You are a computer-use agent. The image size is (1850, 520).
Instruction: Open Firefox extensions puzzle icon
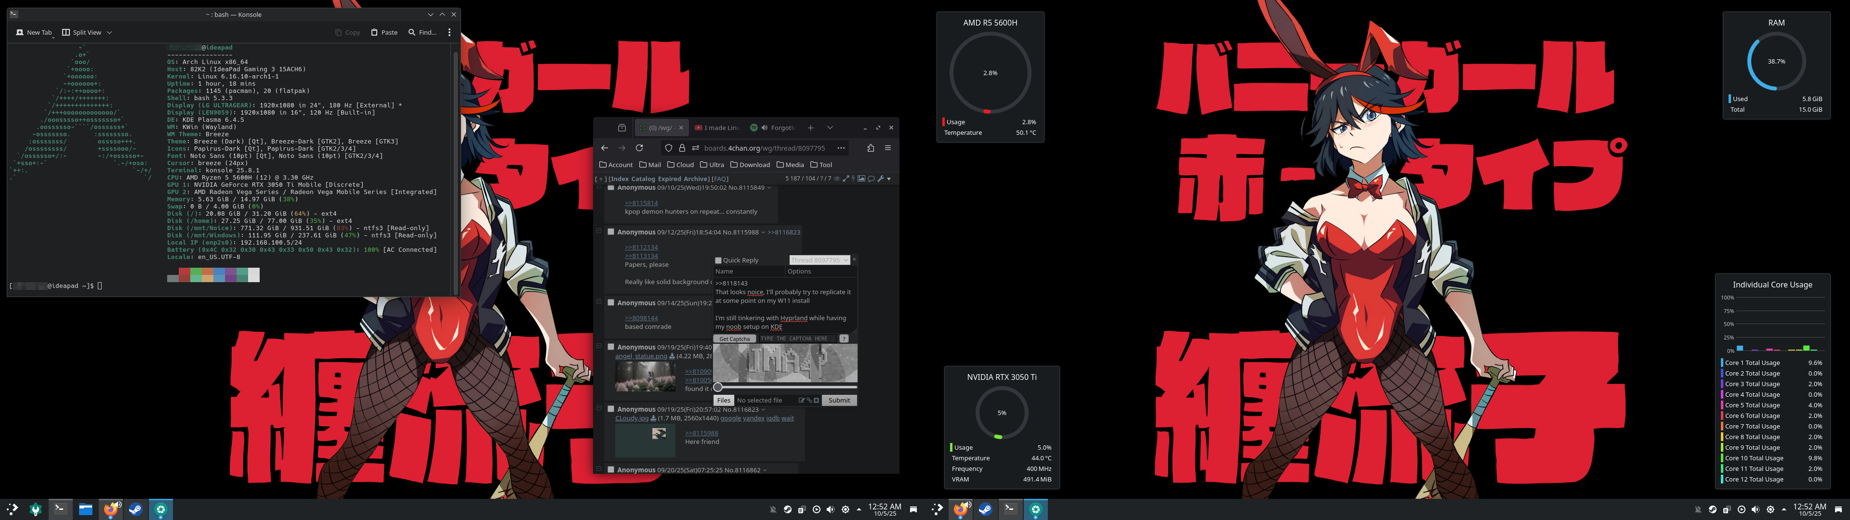871,148
